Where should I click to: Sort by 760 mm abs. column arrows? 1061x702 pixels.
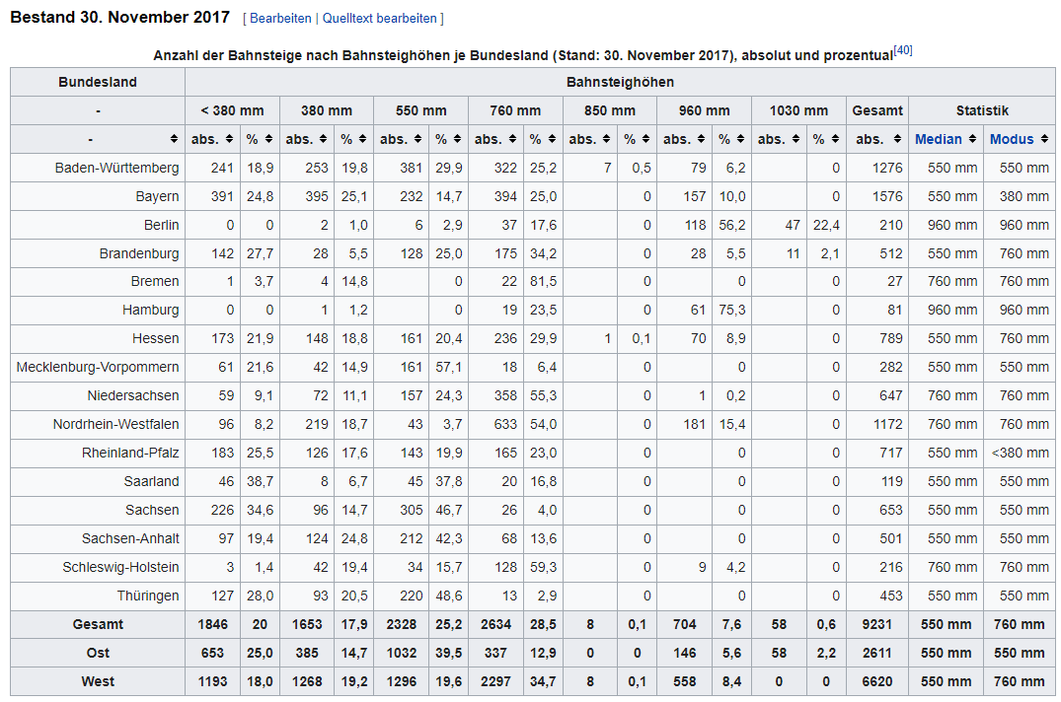tap(512, 139)
